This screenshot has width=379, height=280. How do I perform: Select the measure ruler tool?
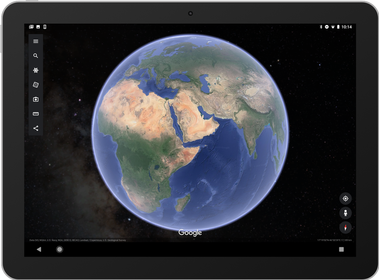tap(36, 114)
